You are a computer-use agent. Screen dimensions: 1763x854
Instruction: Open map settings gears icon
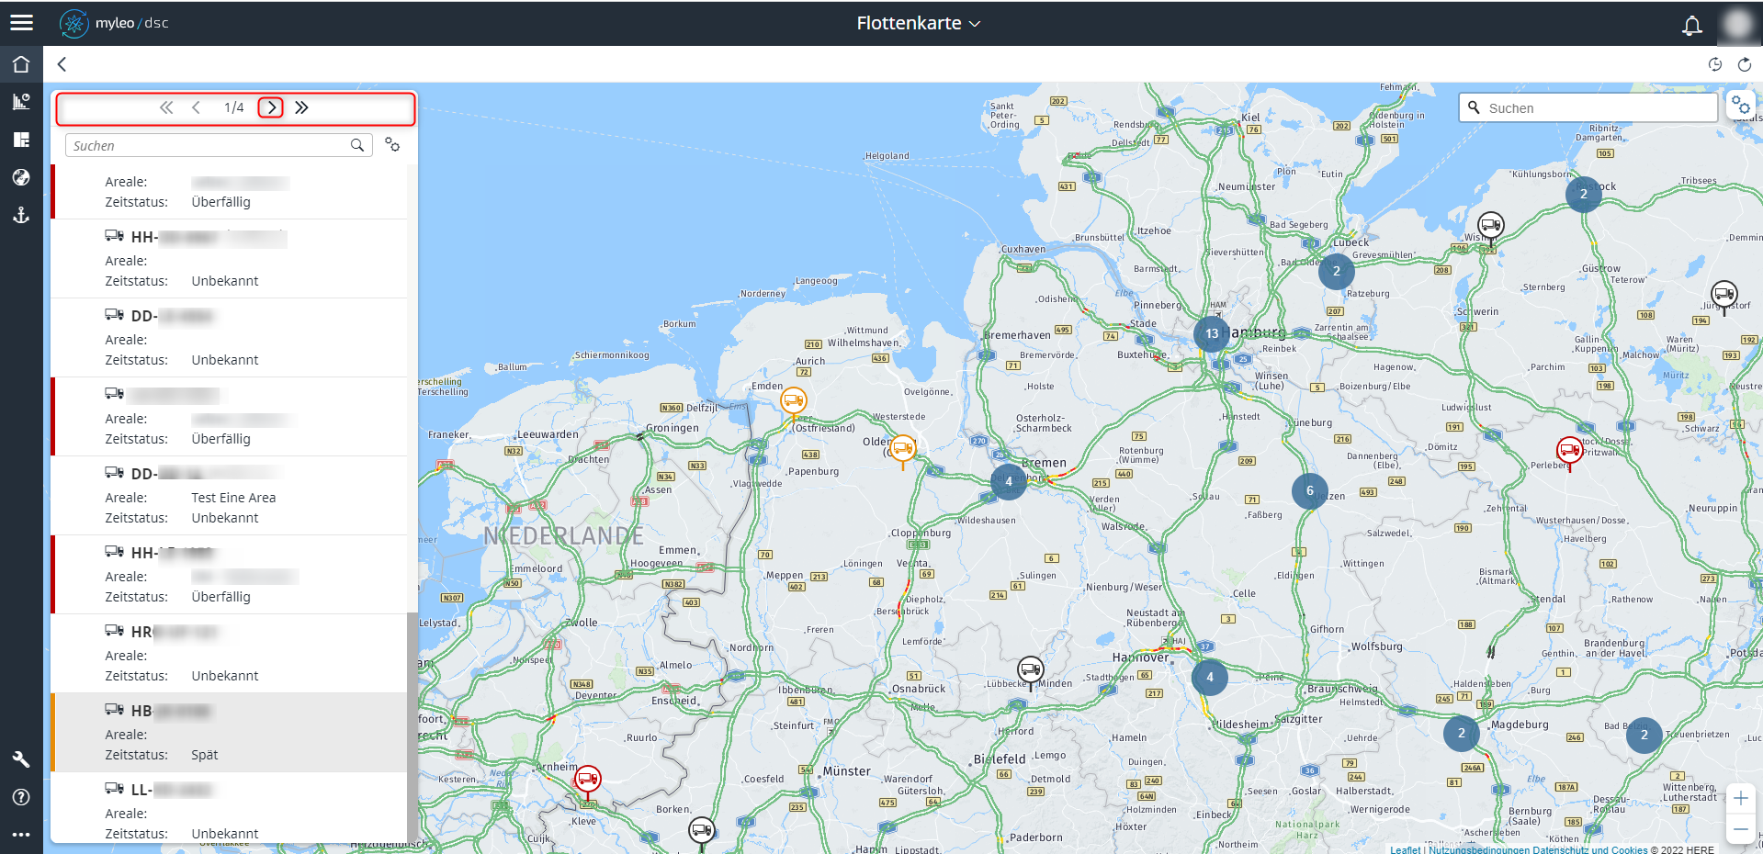pos(1740,106)
